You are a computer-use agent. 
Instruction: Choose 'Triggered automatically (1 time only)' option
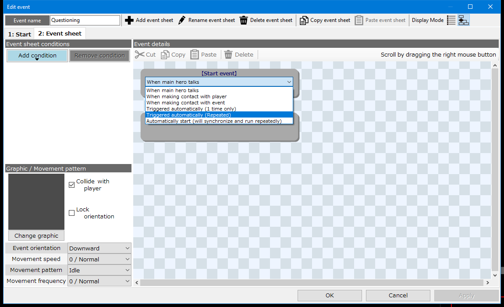(219, 109)
